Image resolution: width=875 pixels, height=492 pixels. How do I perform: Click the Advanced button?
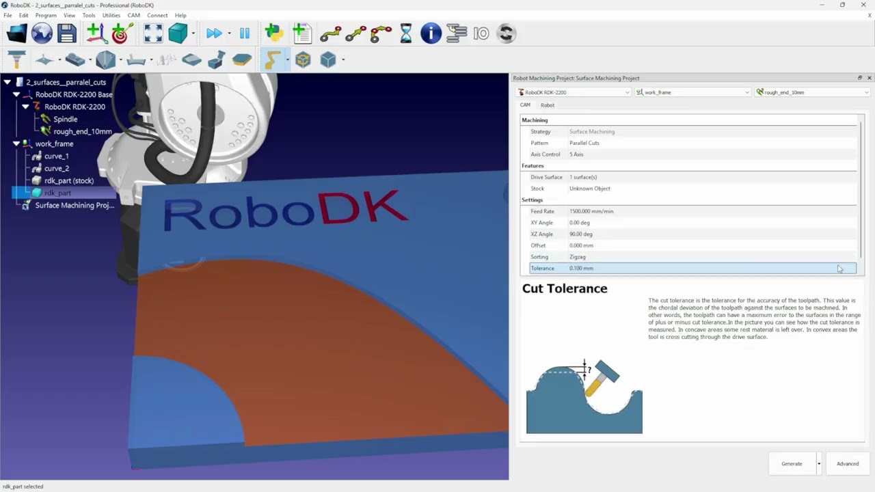point(848,464)
